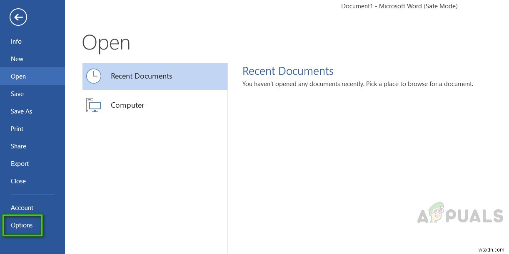Browse files by clicking Computer

point(127,105)
